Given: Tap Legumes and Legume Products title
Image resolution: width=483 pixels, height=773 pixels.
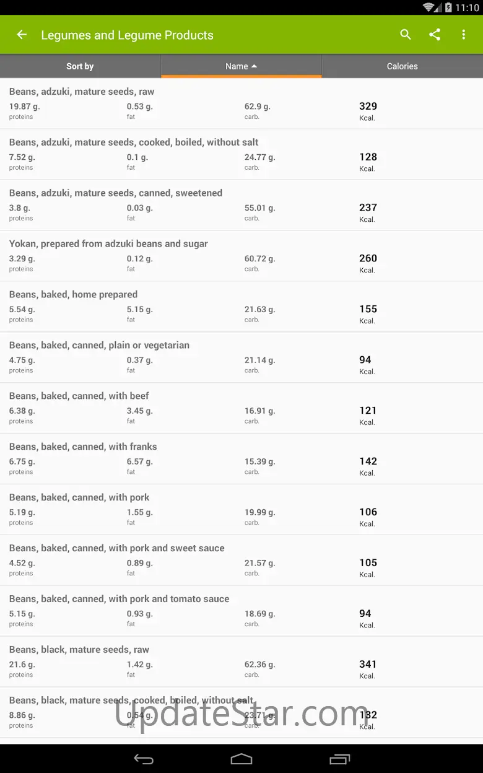Looking at the screenshot, I should click(127, 35).
